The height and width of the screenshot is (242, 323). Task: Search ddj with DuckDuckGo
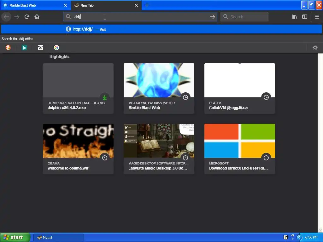8,48
